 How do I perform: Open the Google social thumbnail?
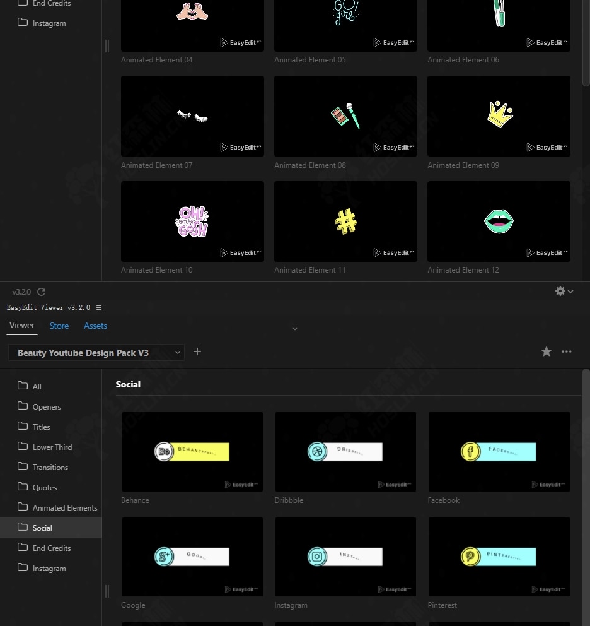(x=192, y=557)
